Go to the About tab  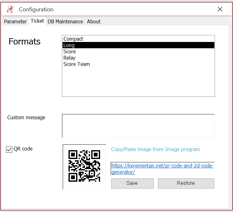tap(94, 21)
